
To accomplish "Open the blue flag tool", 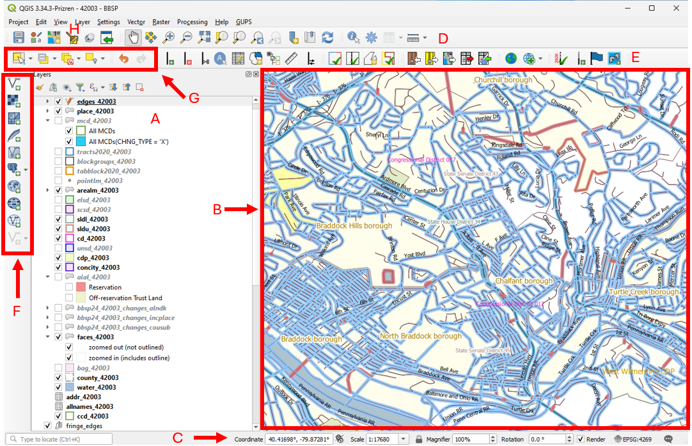I will point(597,59).
